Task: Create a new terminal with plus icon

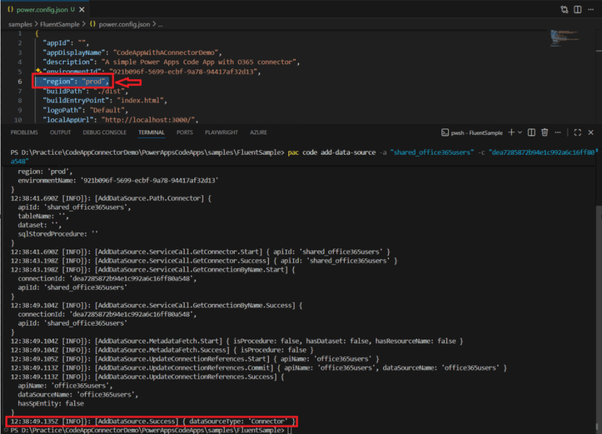Action: [511, 132]
